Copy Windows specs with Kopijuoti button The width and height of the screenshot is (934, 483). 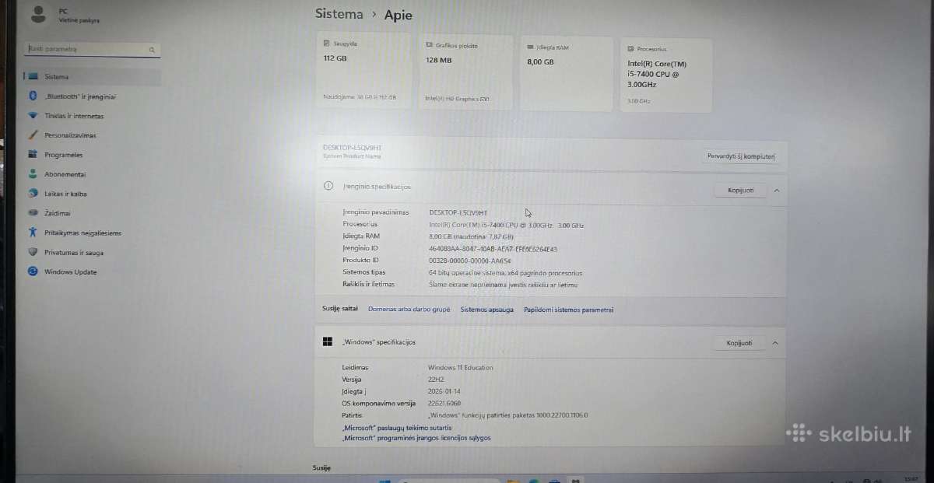point(739,343)
